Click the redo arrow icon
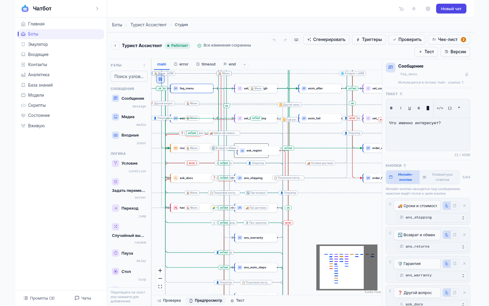The height and width of the screenshot is (306, 489). pyautogui.click(x=285, y=39)
